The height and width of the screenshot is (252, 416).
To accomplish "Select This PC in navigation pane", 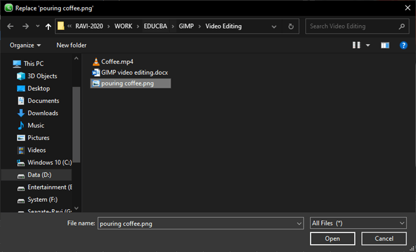I will [33, 64].
